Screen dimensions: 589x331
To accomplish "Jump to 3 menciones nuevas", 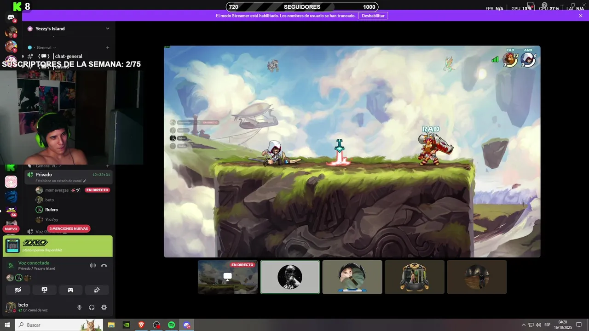I will pyautogui.click(x=69, y=228).
